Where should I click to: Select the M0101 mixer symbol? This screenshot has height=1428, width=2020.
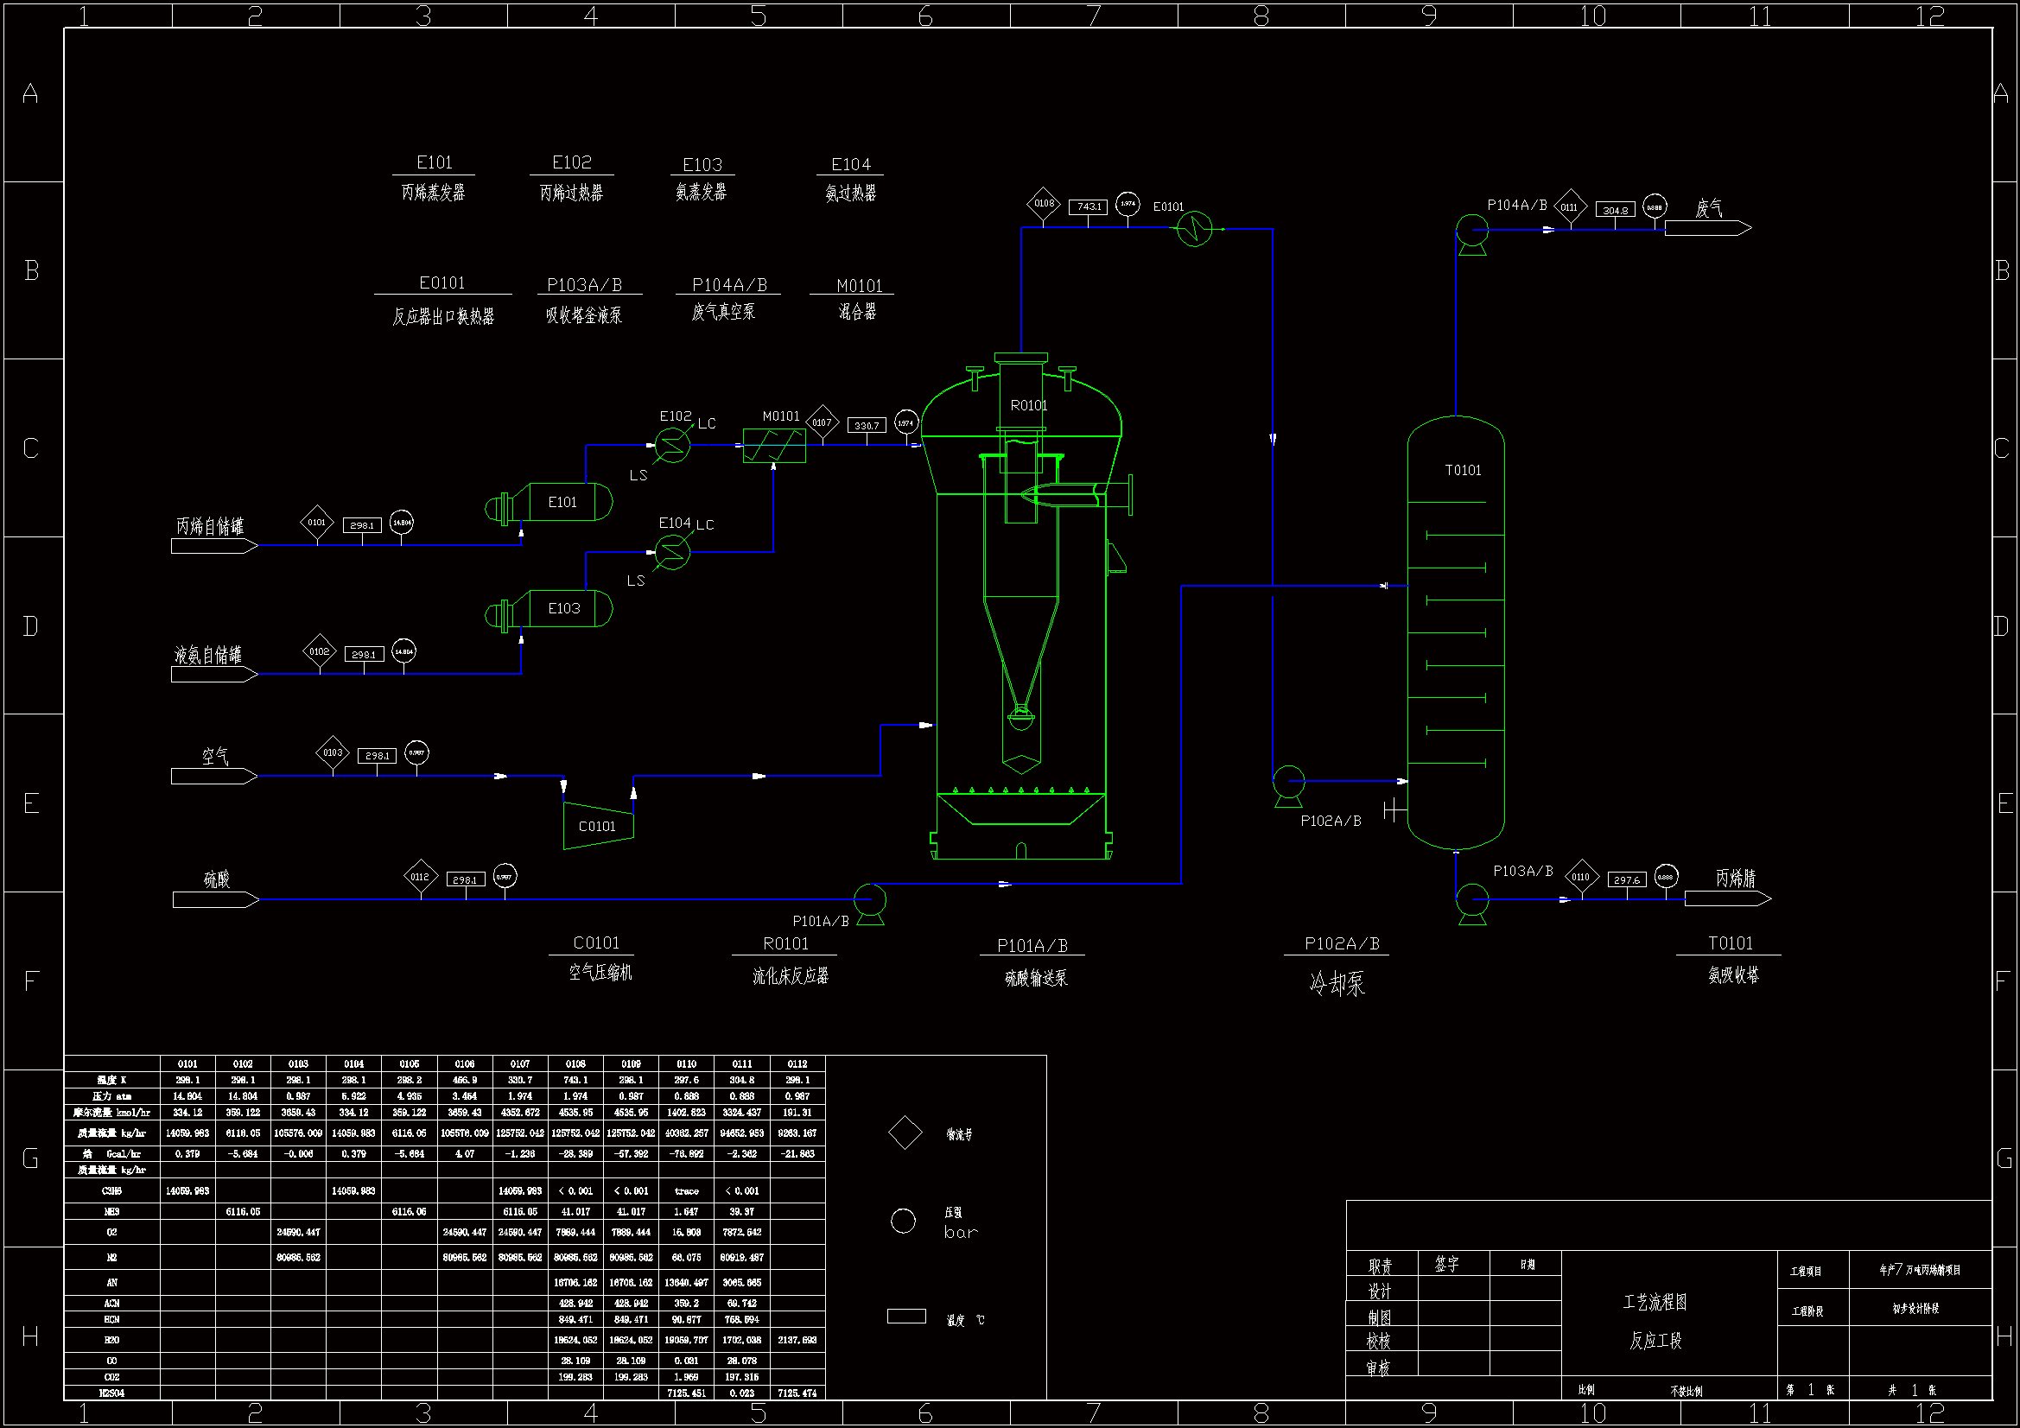pyautogui.click(x=774, y=446)
